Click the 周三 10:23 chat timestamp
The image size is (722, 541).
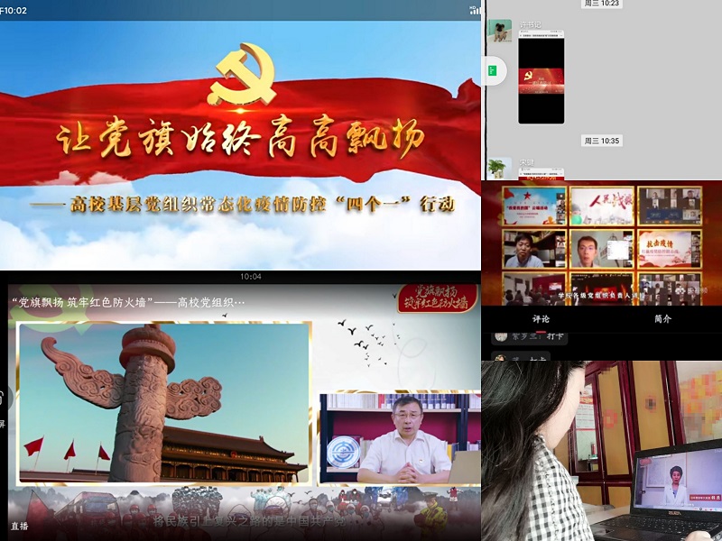pyautogui.click(x=602, y=4)
